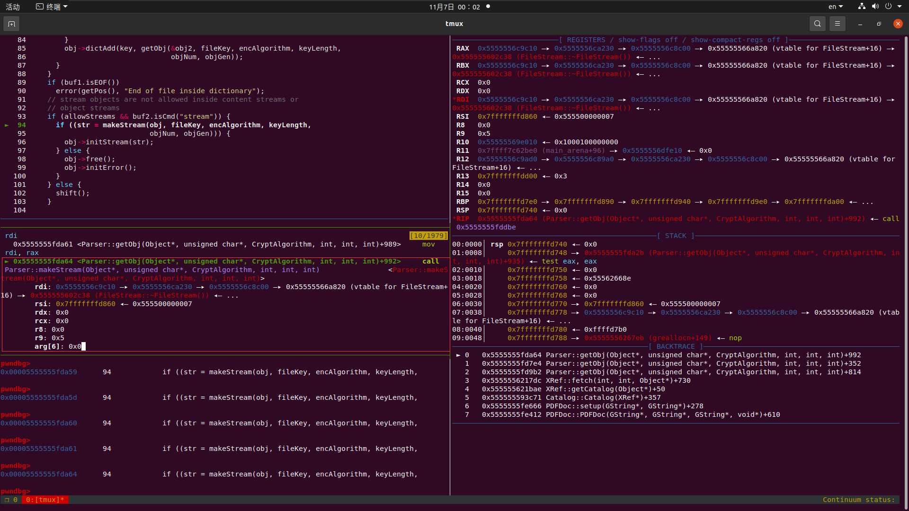This screenshot has width=909, height=511.
Task: Click backtrace frame 6 PDFDoc::setup
Action: pos(584,406)
